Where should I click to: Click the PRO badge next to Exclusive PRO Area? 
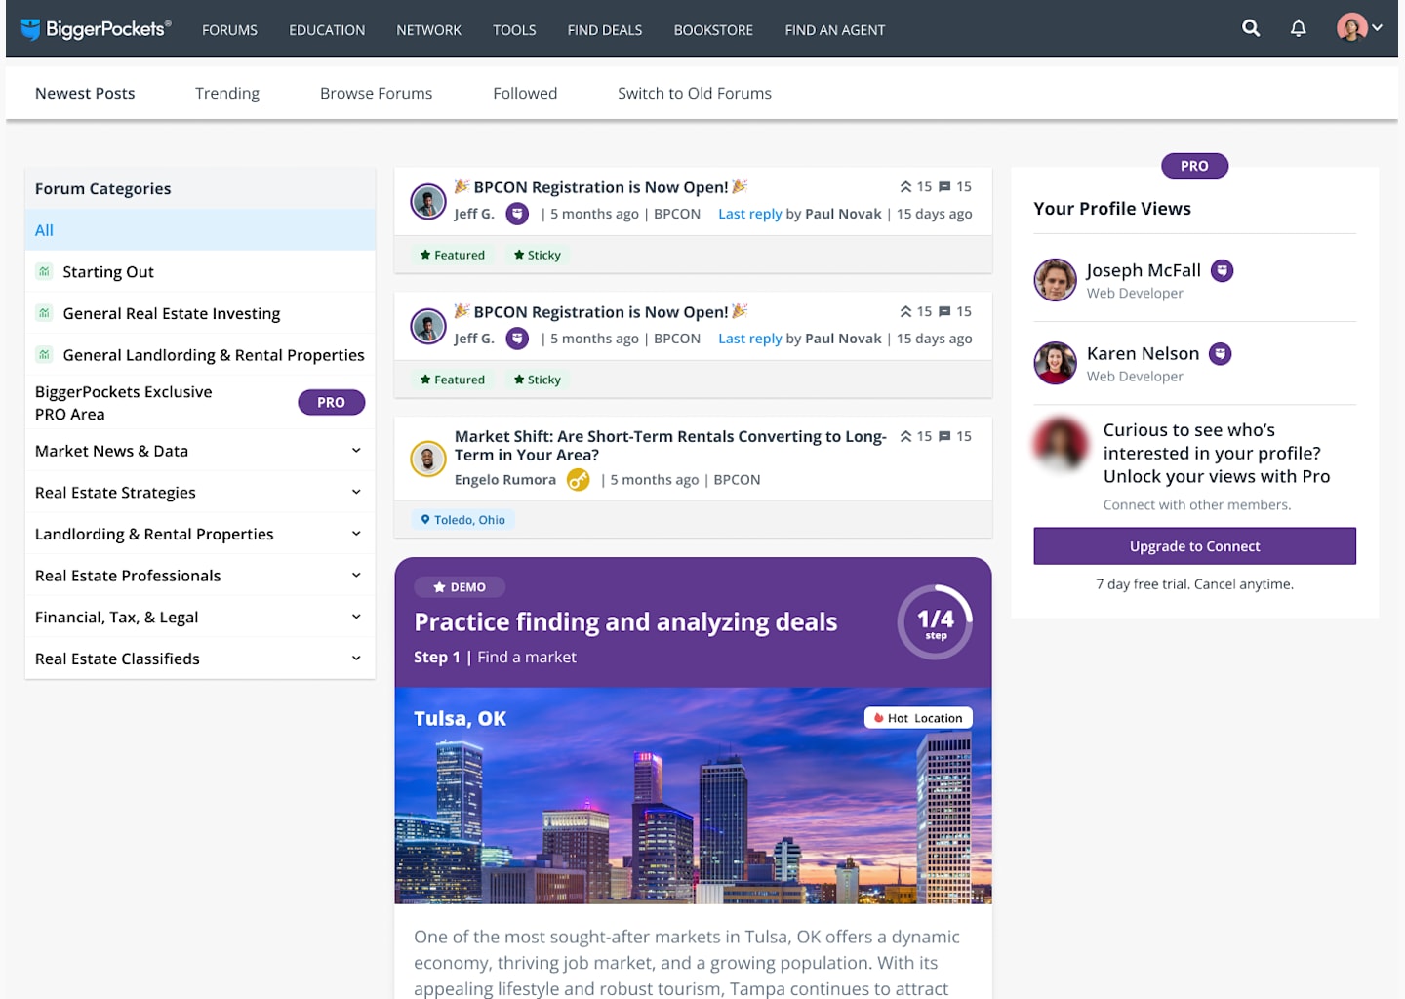(332, 402)
